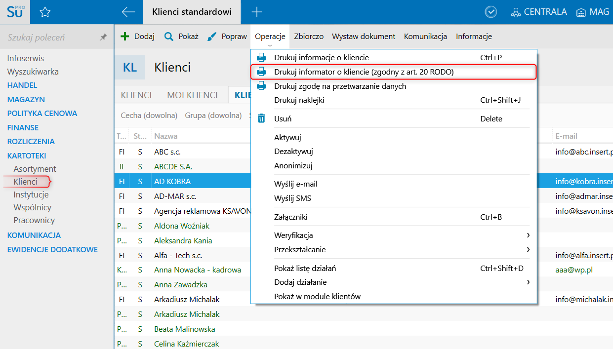Screen dimensions: 613x349
Task: Click the pin icon beside search
Action: 103,37
